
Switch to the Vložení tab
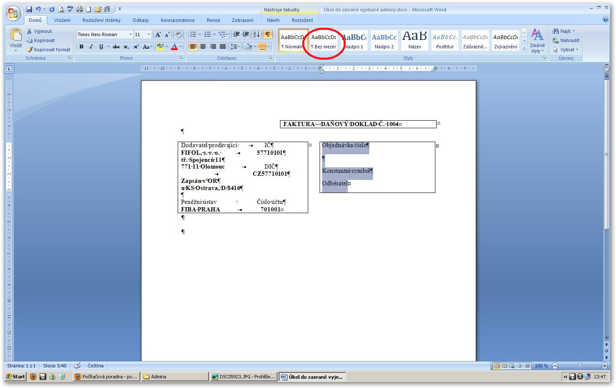pyautogui.click(x=62, y=20)
